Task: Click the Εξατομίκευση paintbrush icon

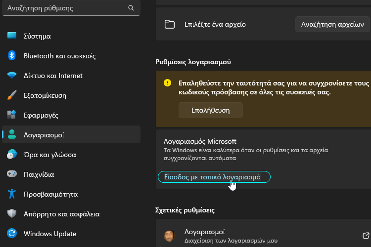Action: [x=12, y=95]
